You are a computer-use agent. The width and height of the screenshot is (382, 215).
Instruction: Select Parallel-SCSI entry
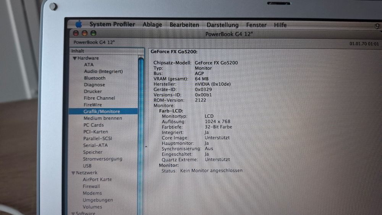click(97, 138)
